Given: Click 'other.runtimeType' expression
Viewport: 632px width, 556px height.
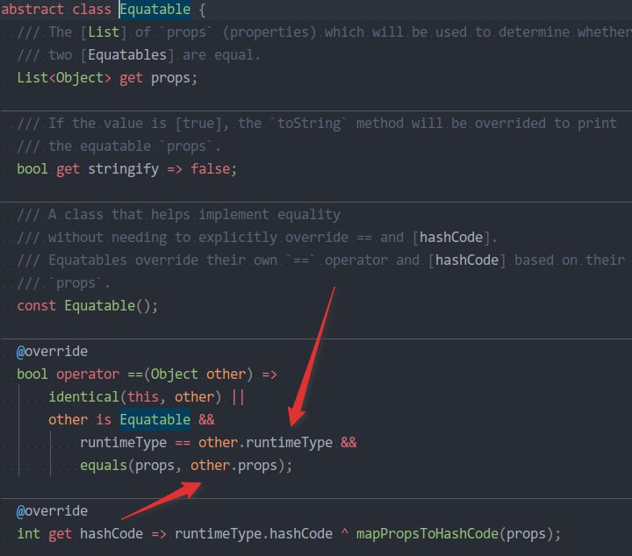Looking at the screenshot, I should (265, 443).
